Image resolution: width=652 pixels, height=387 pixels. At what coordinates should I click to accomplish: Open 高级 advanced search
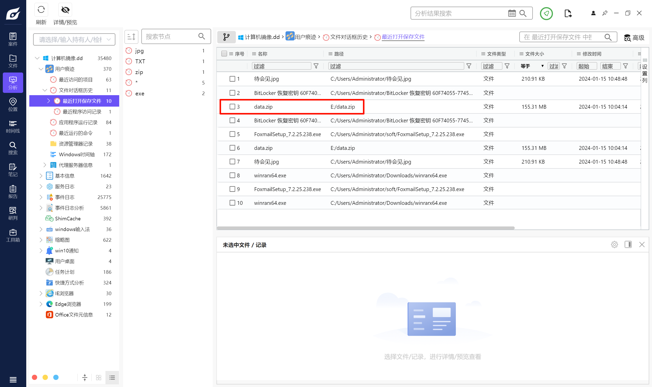coord(634,38)
